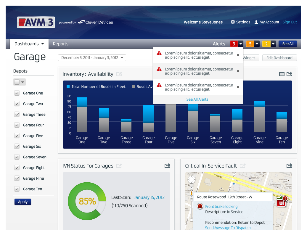This screenshot has height=230, width=307.
Task: Click the Garage Four bar in chart
Action: (x=148, y=119)
